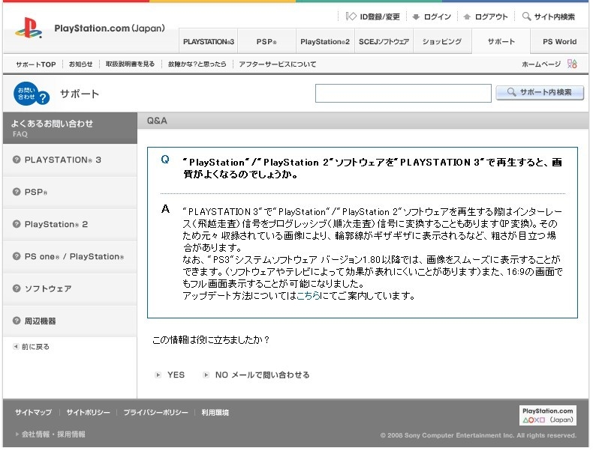Click the サイト内検索 magnifier icon

tap(526, 16)
